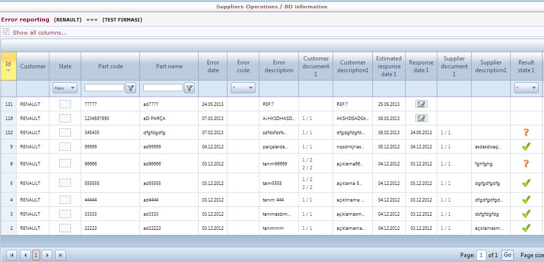
Task: Open the response edit icon for row 116
Action: point(421,119)
